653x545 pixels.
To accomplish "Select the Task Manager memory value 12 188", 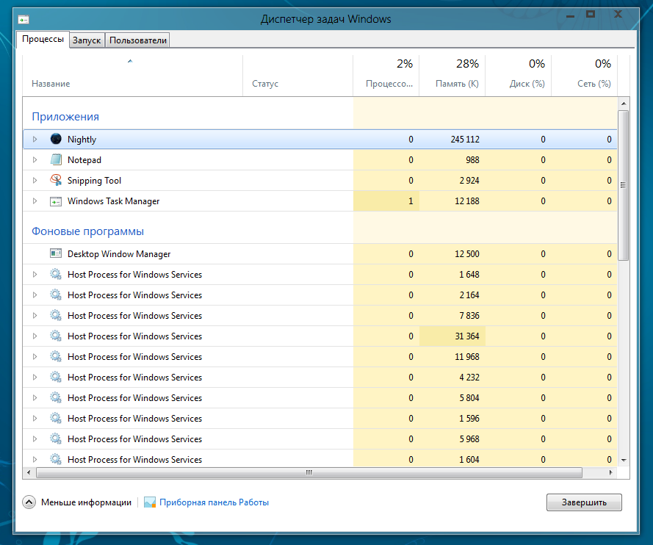I will click(467, 201).
